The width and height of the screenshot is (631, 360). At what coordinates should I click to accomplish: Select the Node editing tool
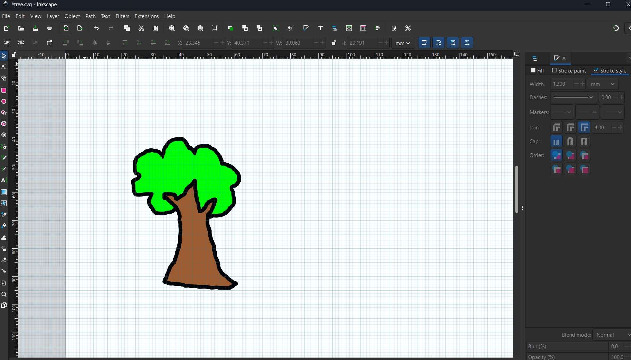coord(4,67)
